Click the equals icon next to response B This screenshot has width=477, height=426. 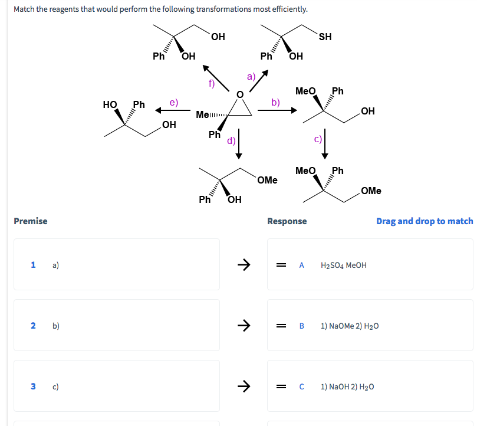[281, 325]
